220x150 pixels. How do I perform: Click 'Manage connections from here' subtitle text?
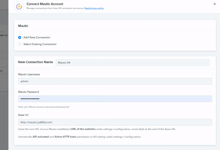pos(55,8)
